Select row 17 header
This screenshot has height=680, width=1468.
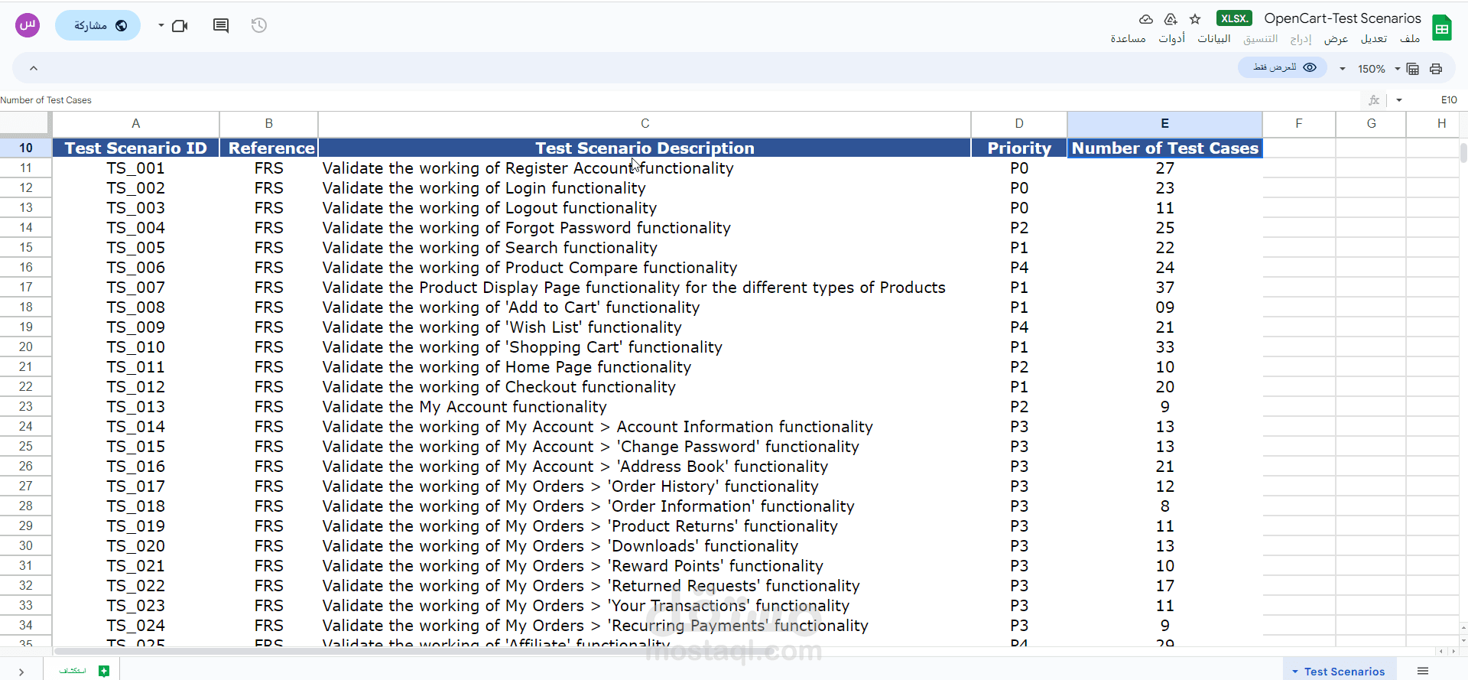(x=26, y=287)
